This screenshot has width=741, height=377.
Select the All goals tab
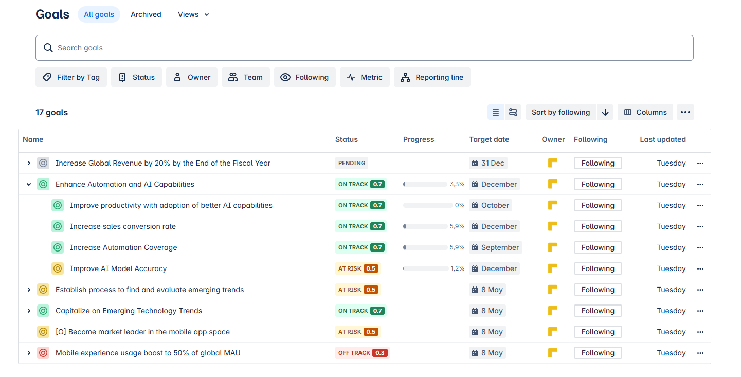[99, 14]
